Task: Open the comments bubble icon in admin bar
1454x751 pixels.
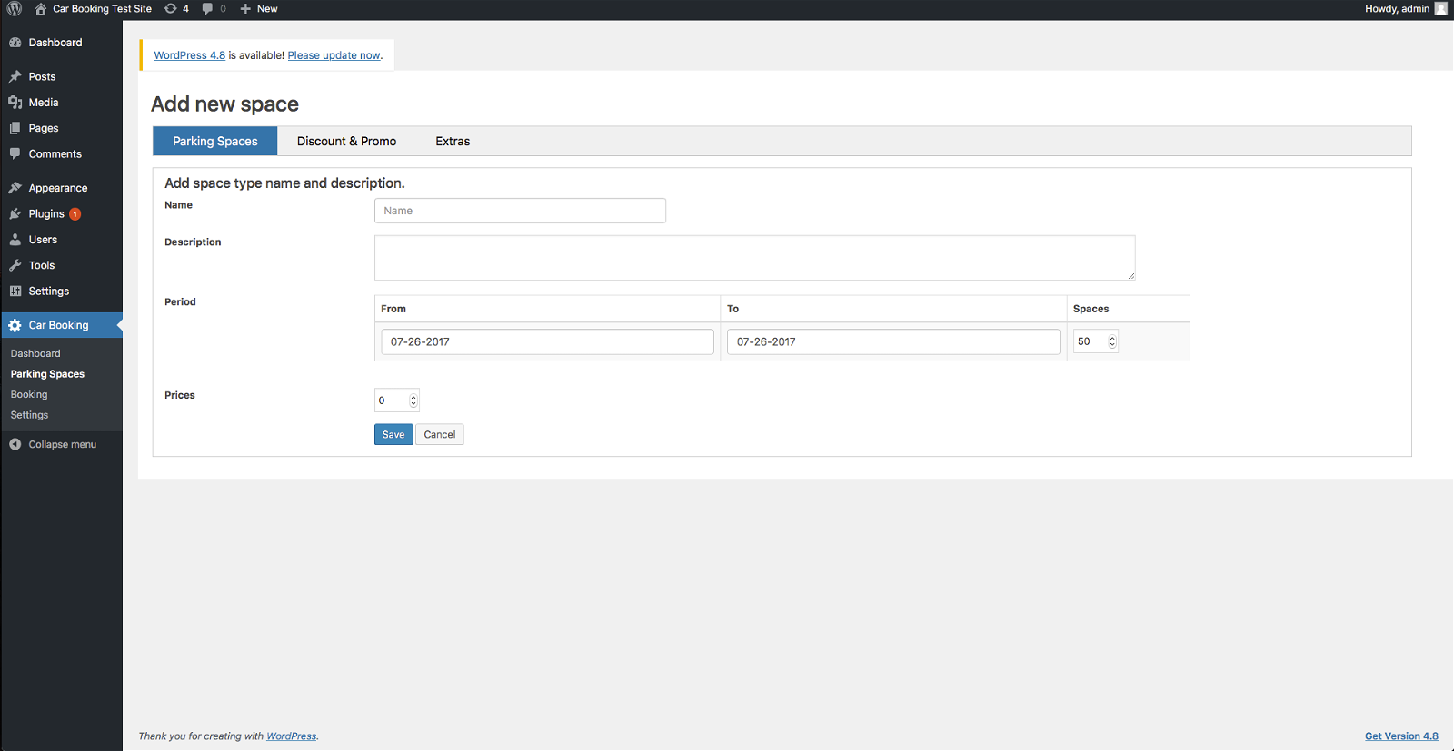Action: (208, 9)
